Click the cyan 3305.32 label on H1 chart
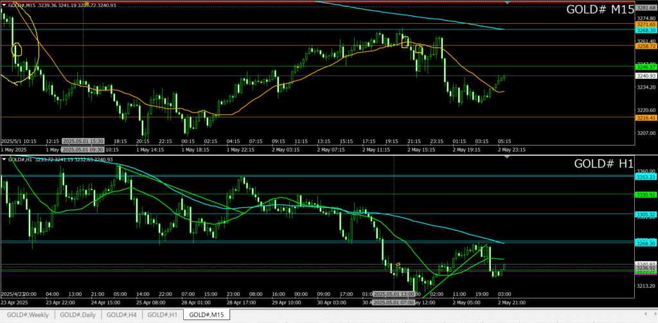Screen dimensions: 658x323 pos(645,214)
